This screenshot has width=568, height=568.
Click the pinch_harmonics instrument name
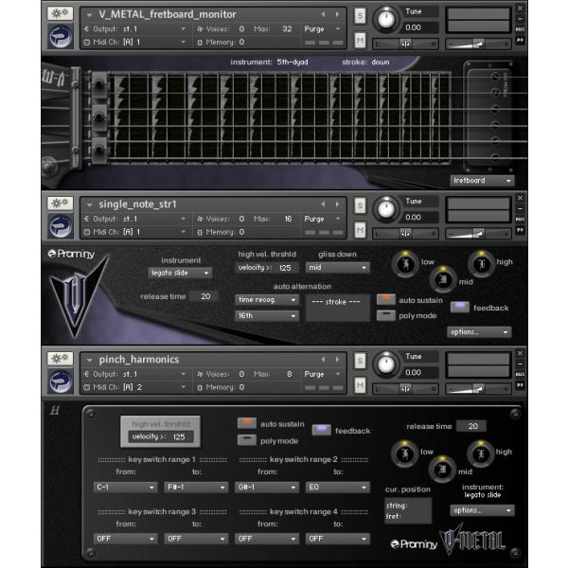click(133, 360)
